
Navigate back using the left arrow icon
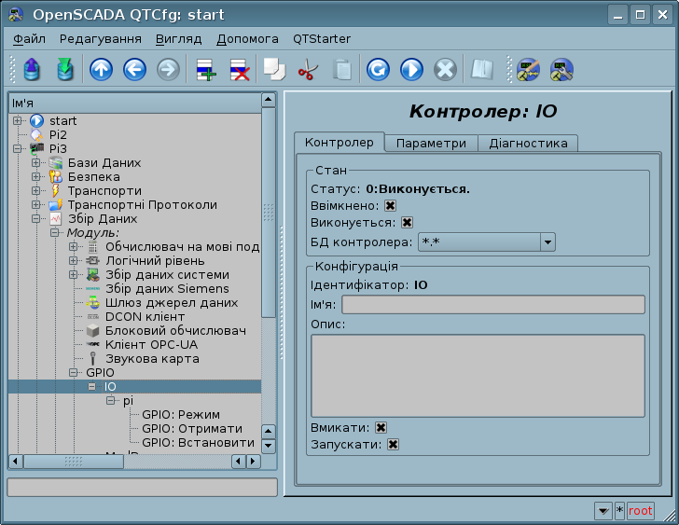(134, 70)
